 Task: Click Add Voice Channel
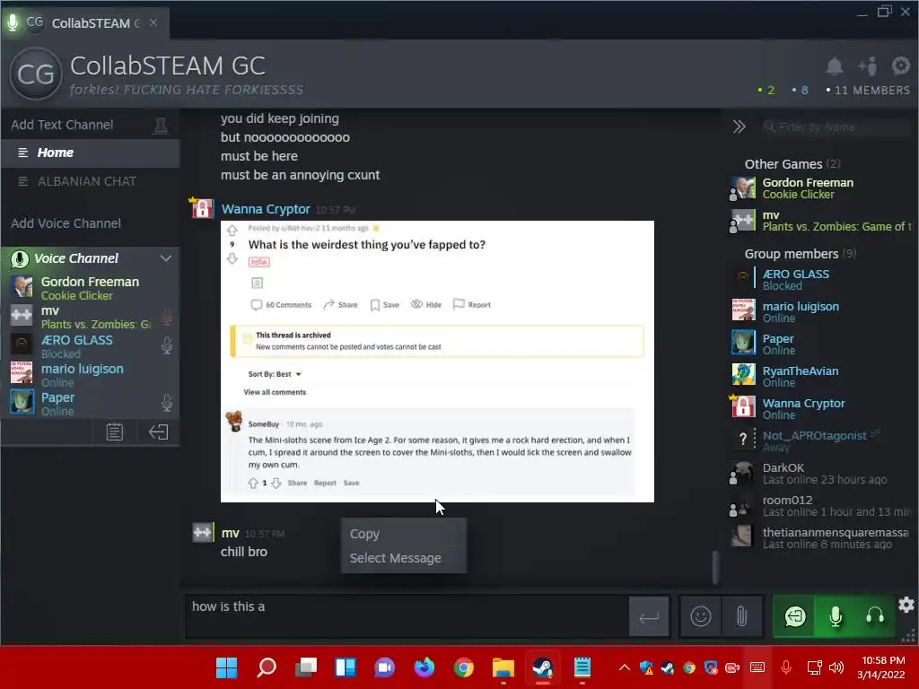click(66, 223)
